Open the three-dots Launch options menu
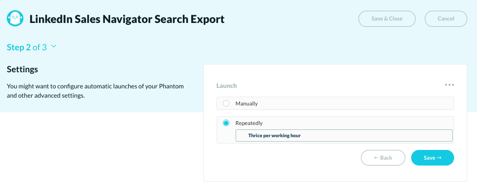This screenshot has height=188, width=477. click(449, 85)
